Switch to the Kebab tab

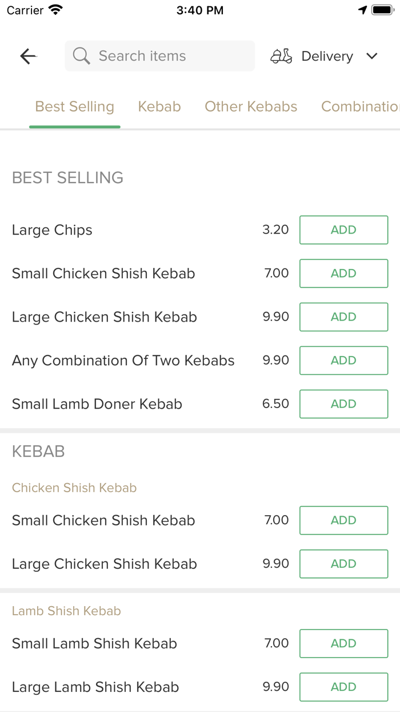tap(159, 106)
